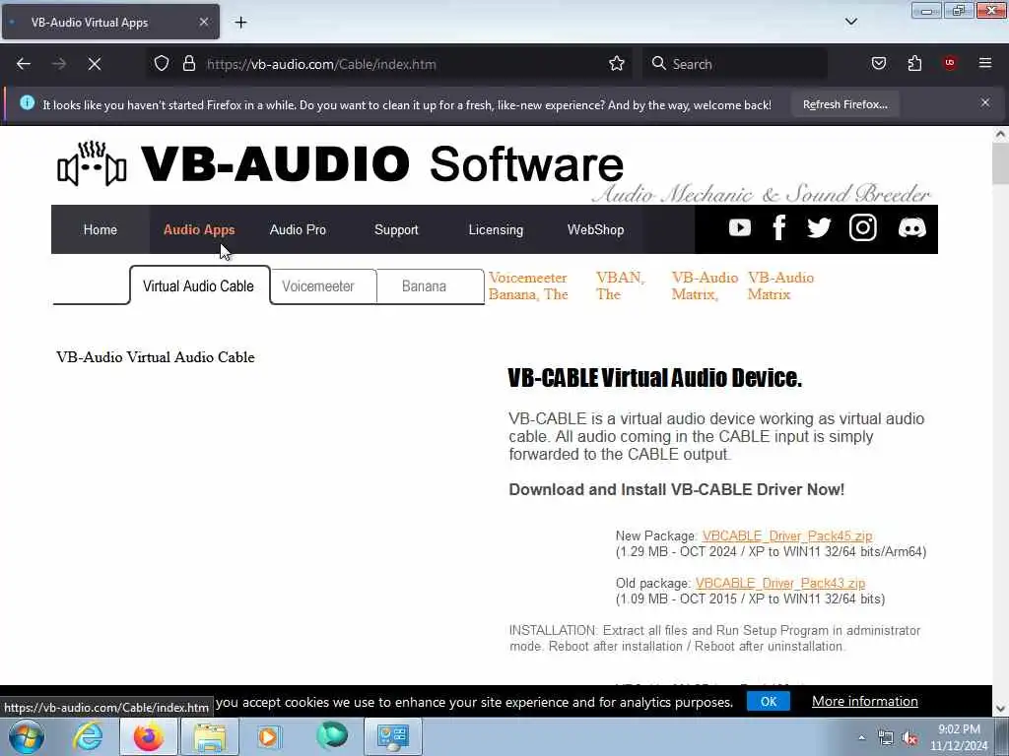This screenshot has height=756, width=1009.
Task: Click the Refresh Firefox button
Action: pyautogui.click(x=844, y=104)
